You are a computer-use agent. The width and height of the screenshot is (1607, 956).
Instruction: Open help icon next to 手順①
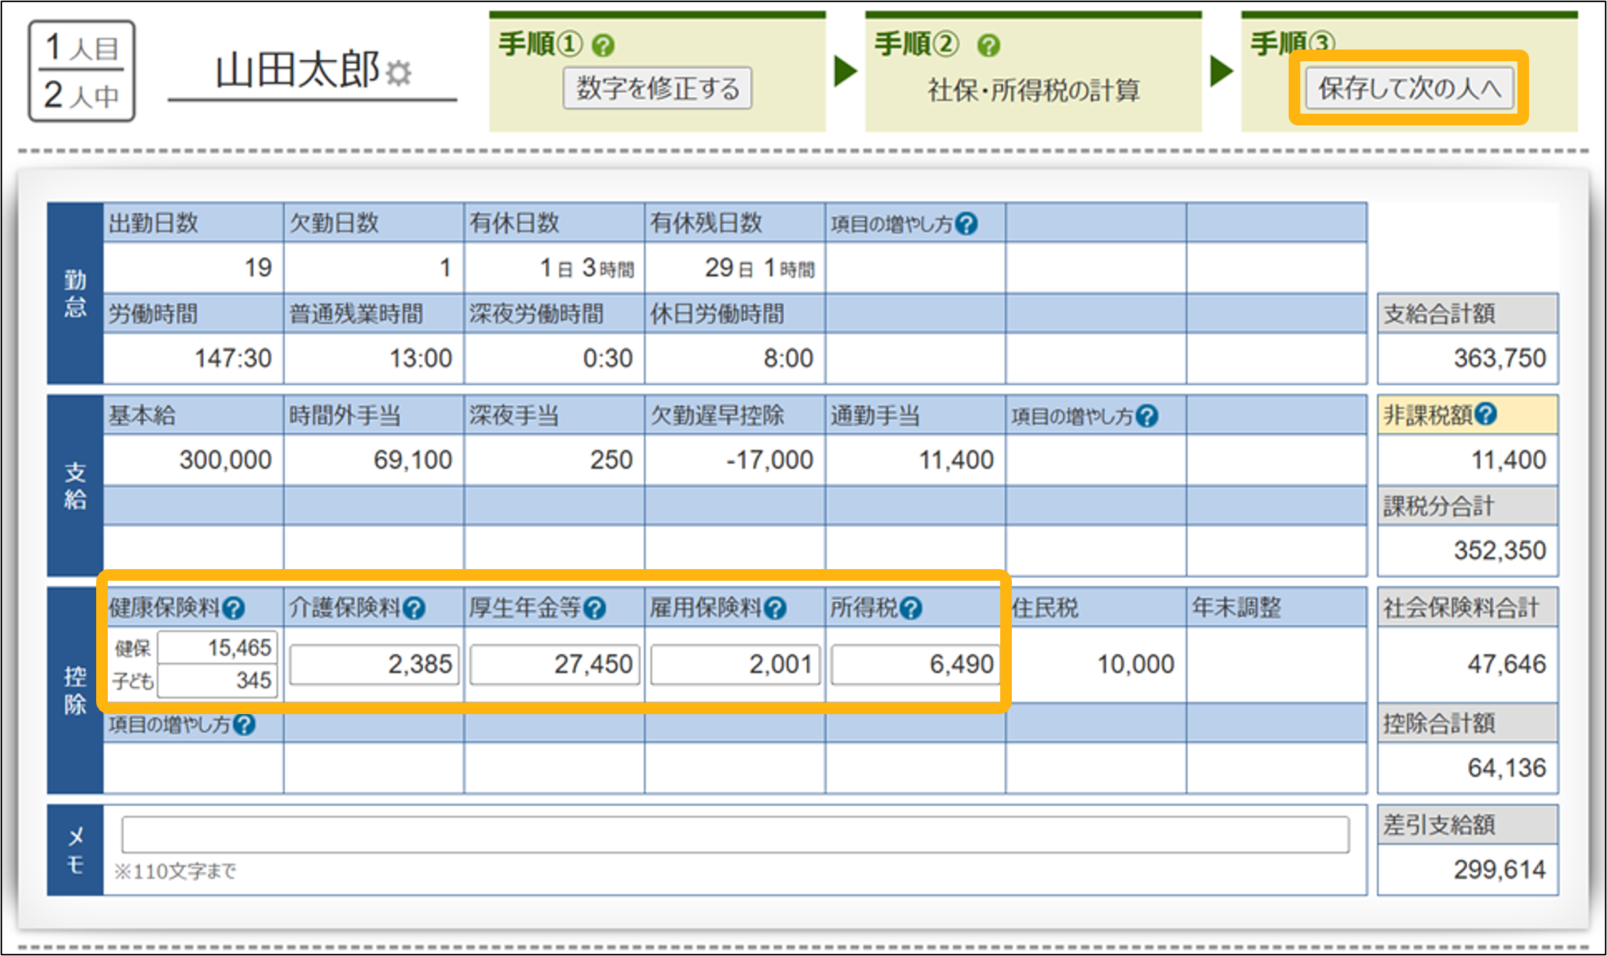click(x=603, y=46)
